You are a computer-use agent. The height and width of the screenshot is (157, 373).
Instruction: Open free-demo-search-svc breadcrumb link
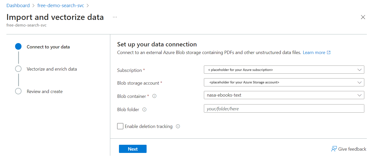click(x=61, y=5)
